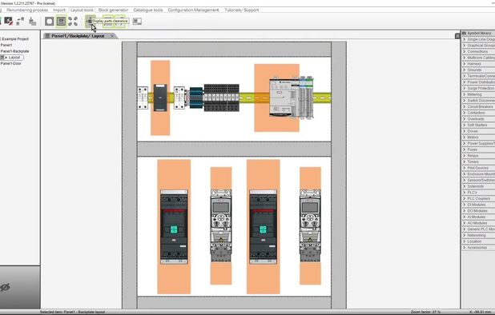Viewport: 495px width, 315px height.
Task: Switch to the Layout tools ribbon tab
Action: point(82,10)
